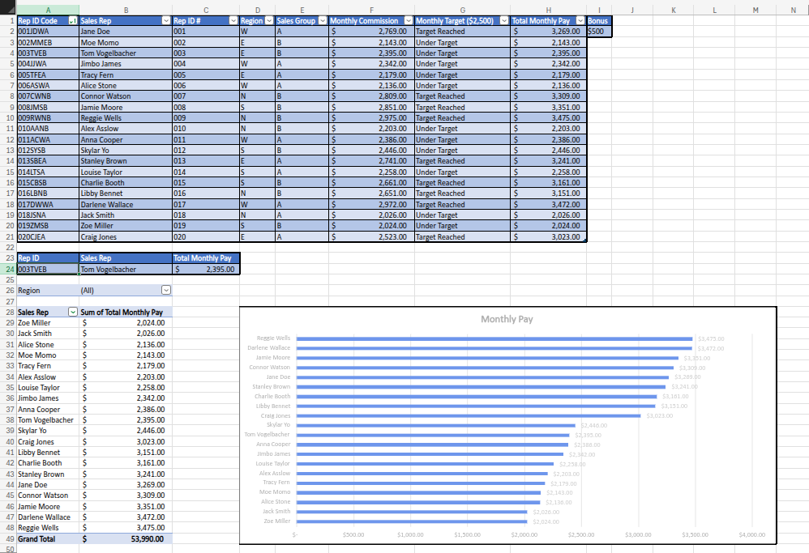
Task: Click the Bonus header cell
Action: point(599,20)
